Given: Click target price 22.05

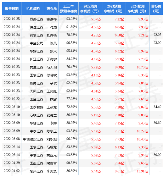Looking at the screenshot, I should (157, 35).
